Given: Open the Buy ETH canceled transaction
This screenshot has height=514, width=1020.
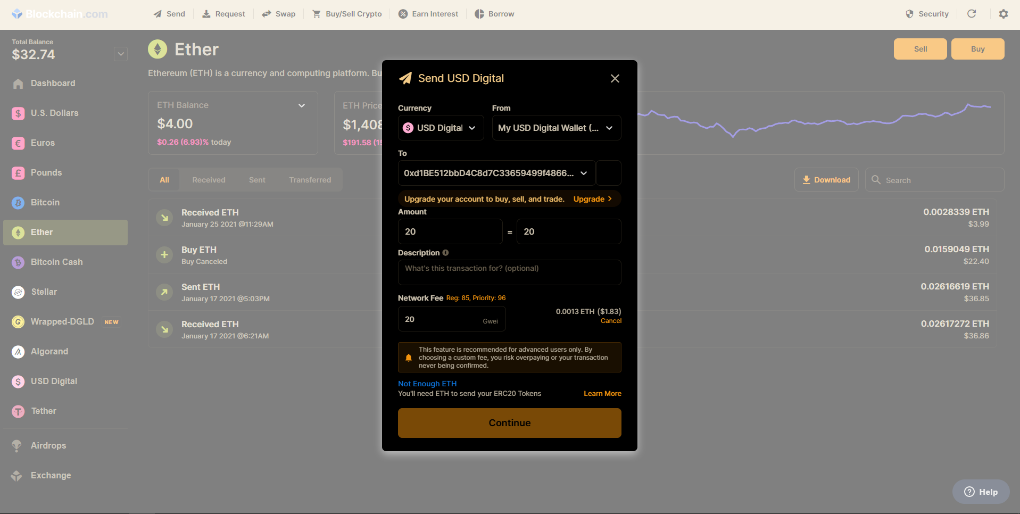Looking at the screenshot, I should [572, 255].
